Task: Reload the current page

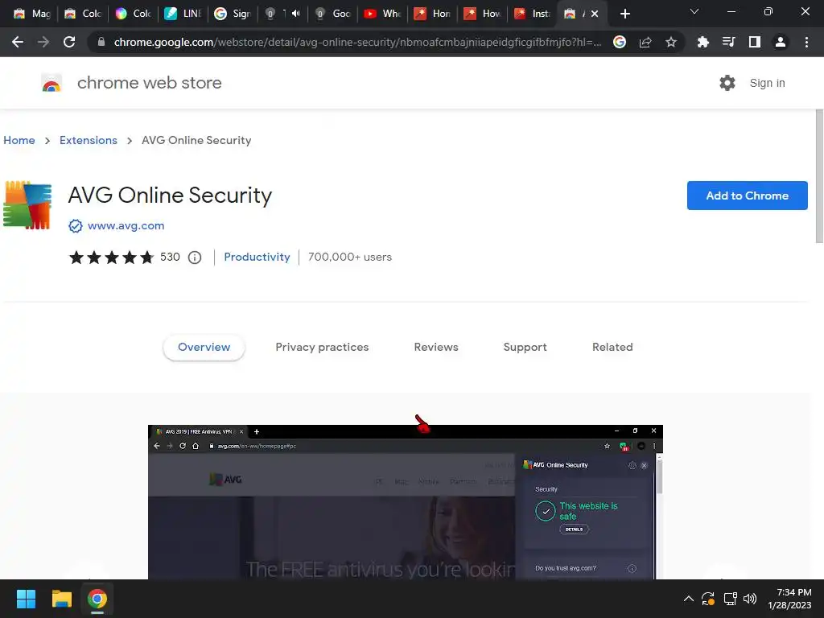Action: pyautogui.click(x=69, y=42)
